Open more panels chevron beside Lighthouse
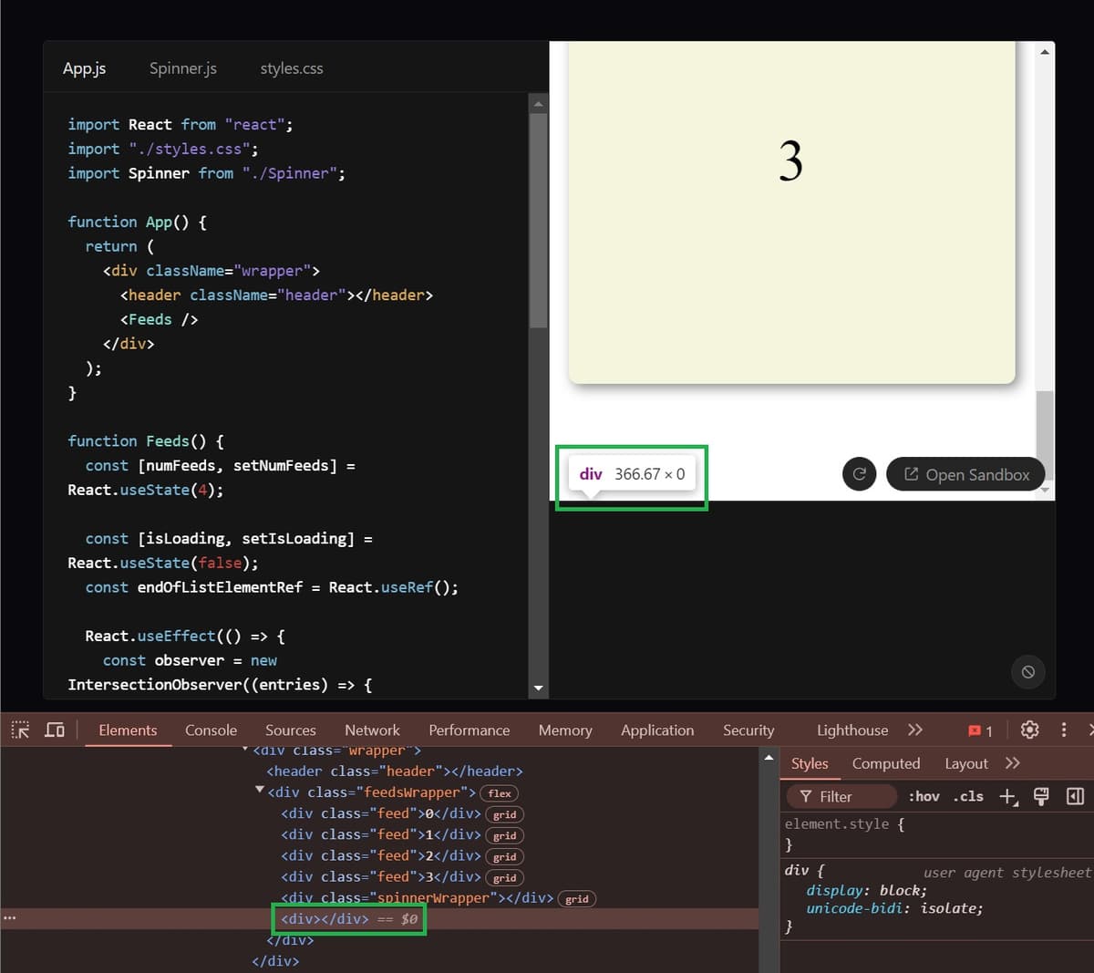This screenshot has height=973, width=1094. (915, 730)
